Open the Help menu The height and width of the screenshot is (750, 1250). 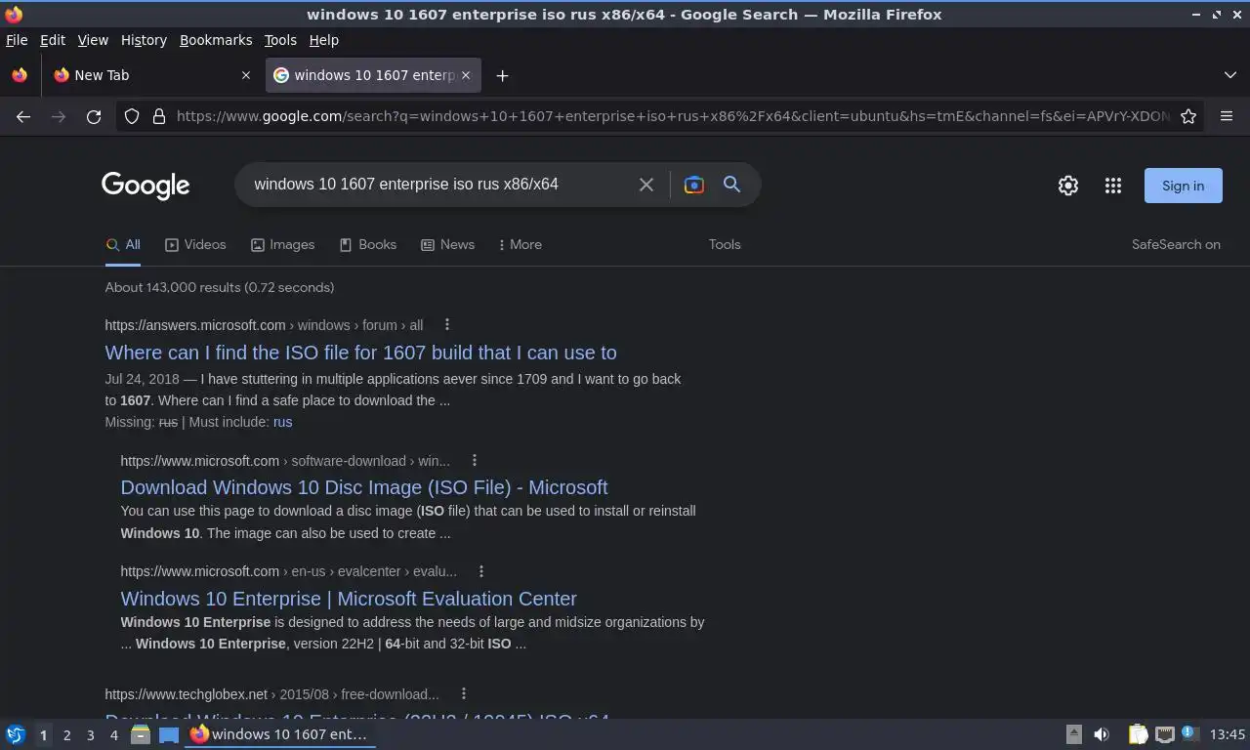click(x=324, y=40)
